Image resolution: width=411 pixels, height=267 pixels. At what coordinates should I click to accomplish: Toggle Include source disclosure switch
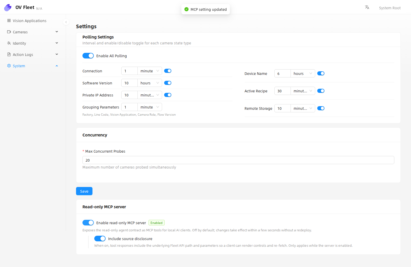point(100,239)
